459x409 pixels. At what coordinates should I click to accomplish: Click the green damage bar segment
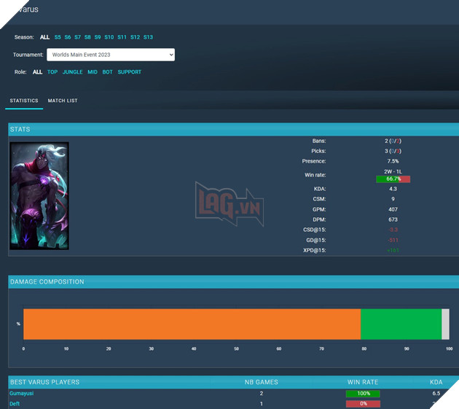401,324
